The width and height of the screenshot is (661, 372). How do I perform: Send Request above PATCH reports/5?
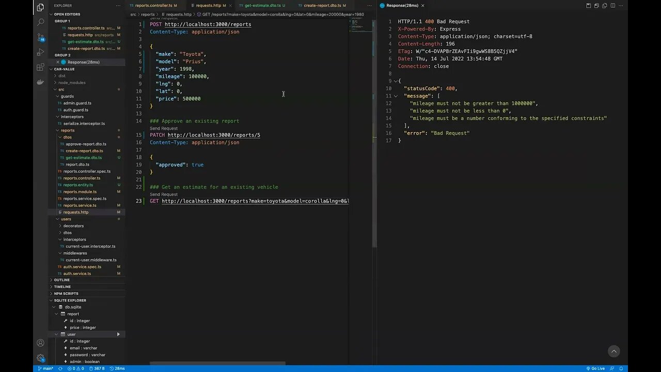tap(164, 128)
